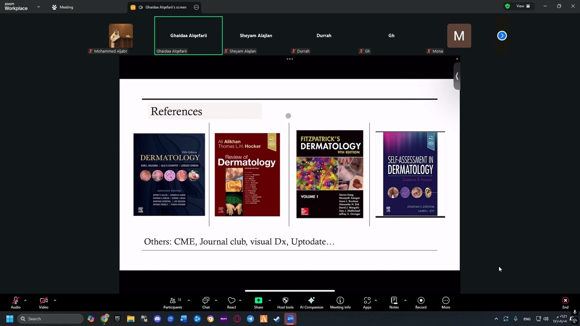Open AI Companion
Viewport: 580px width, 326px height.
click(x=311, y=302)
